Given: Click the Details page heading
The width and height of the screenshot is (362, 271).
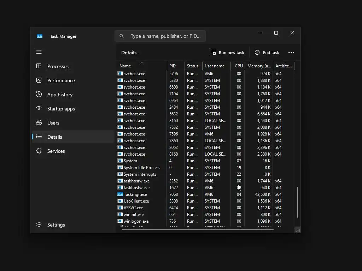Looking at the screenshot, I should (129, 53).
